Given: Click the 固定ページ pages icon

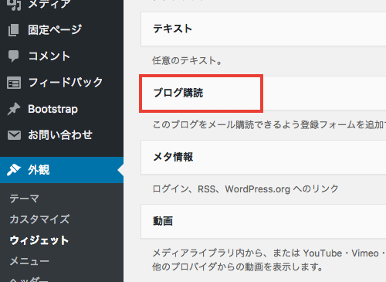Looking at the screenshot, I should [x=14, y=30].
